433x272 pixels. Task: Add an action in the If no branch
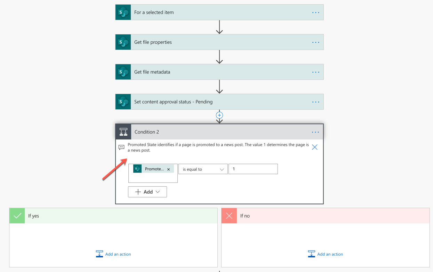[x=326, y=254]
